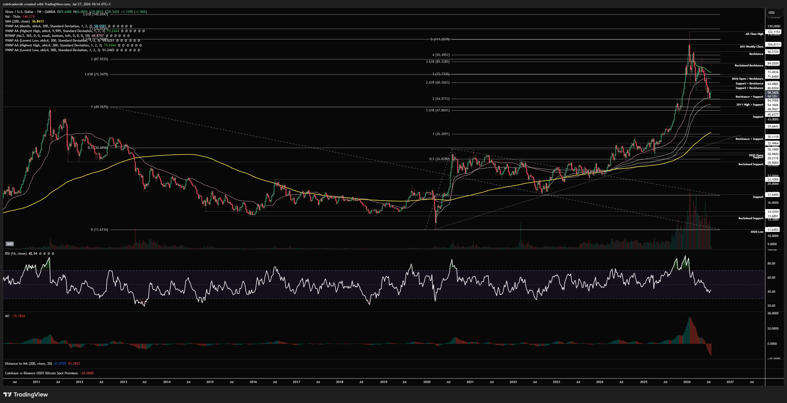This screenshot has height=403, width=787.
Task: Click the RSI (14, close) indicator label
Action: click(15, 253)
